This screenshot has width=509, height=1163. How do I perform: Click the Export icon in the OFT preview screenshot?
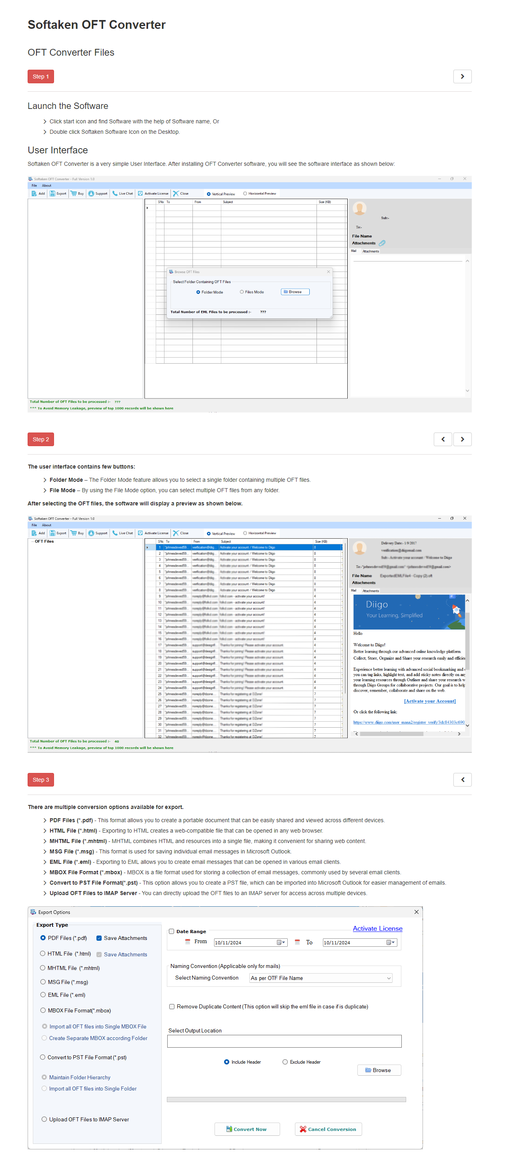tap(52, 533)
